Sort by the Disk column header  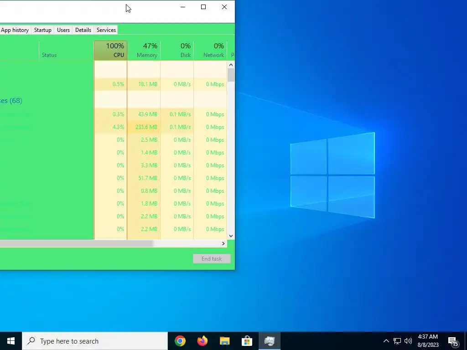coord(177,51)
